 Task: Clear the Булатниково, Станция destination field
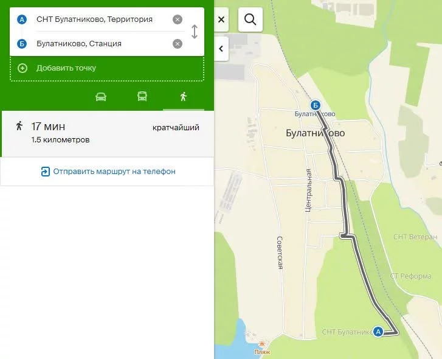click(x=178, y=44)
